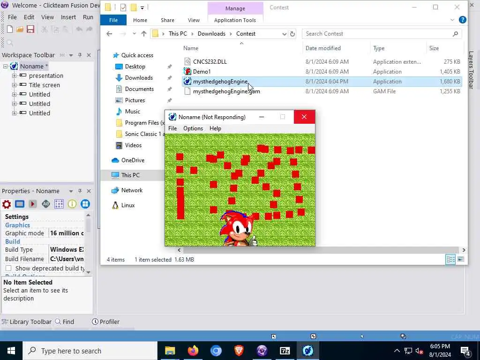Switch Explorer to details view icon
480x360 pixels.
[x=450, y=260]
